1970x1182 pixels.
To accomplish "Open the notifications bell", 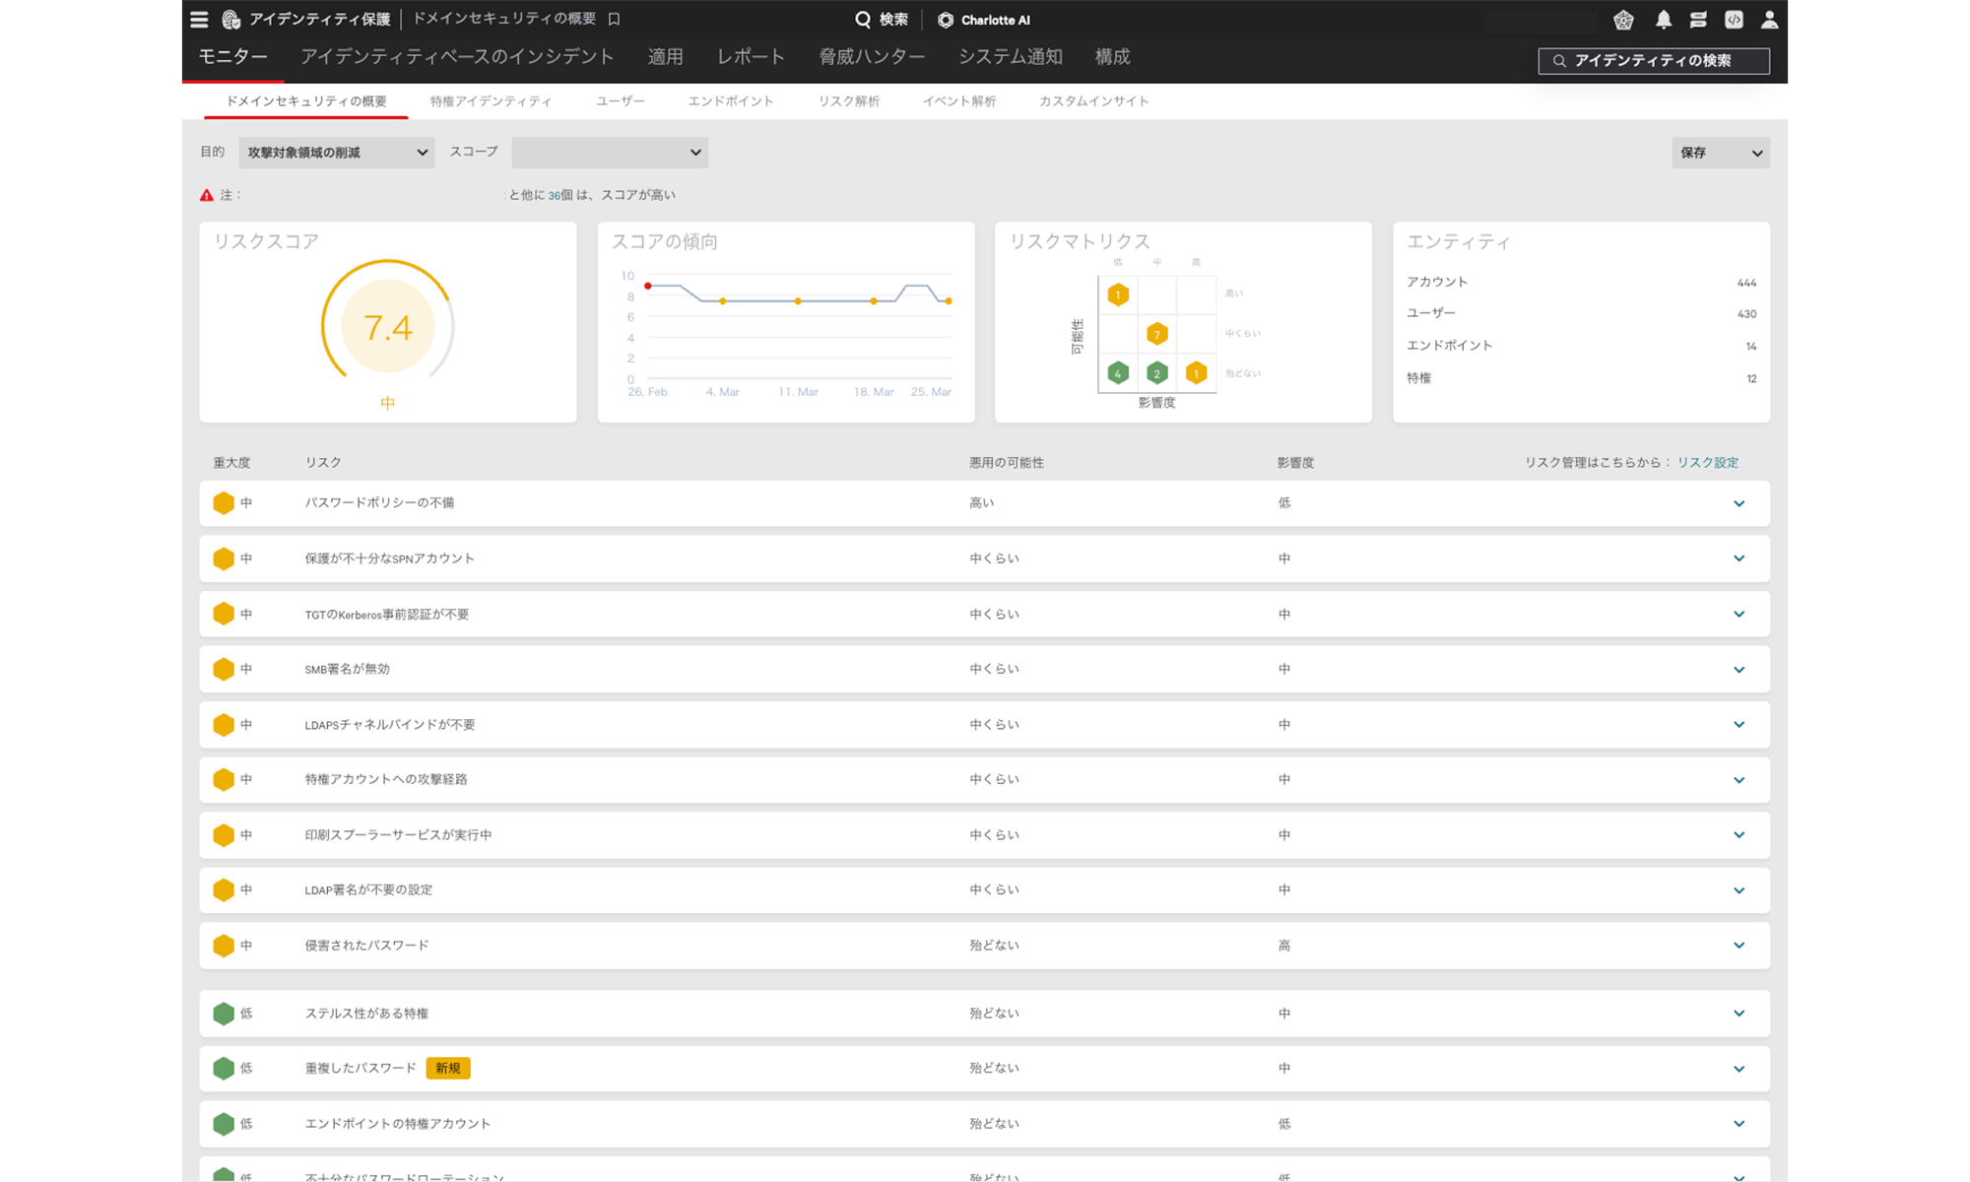I will [1665, 20].
